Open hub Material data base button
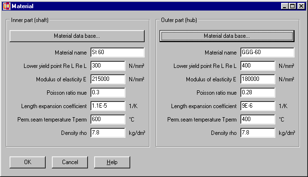This screenshot has height=177, width=308. pyautogui.click(x=227, y=36)
